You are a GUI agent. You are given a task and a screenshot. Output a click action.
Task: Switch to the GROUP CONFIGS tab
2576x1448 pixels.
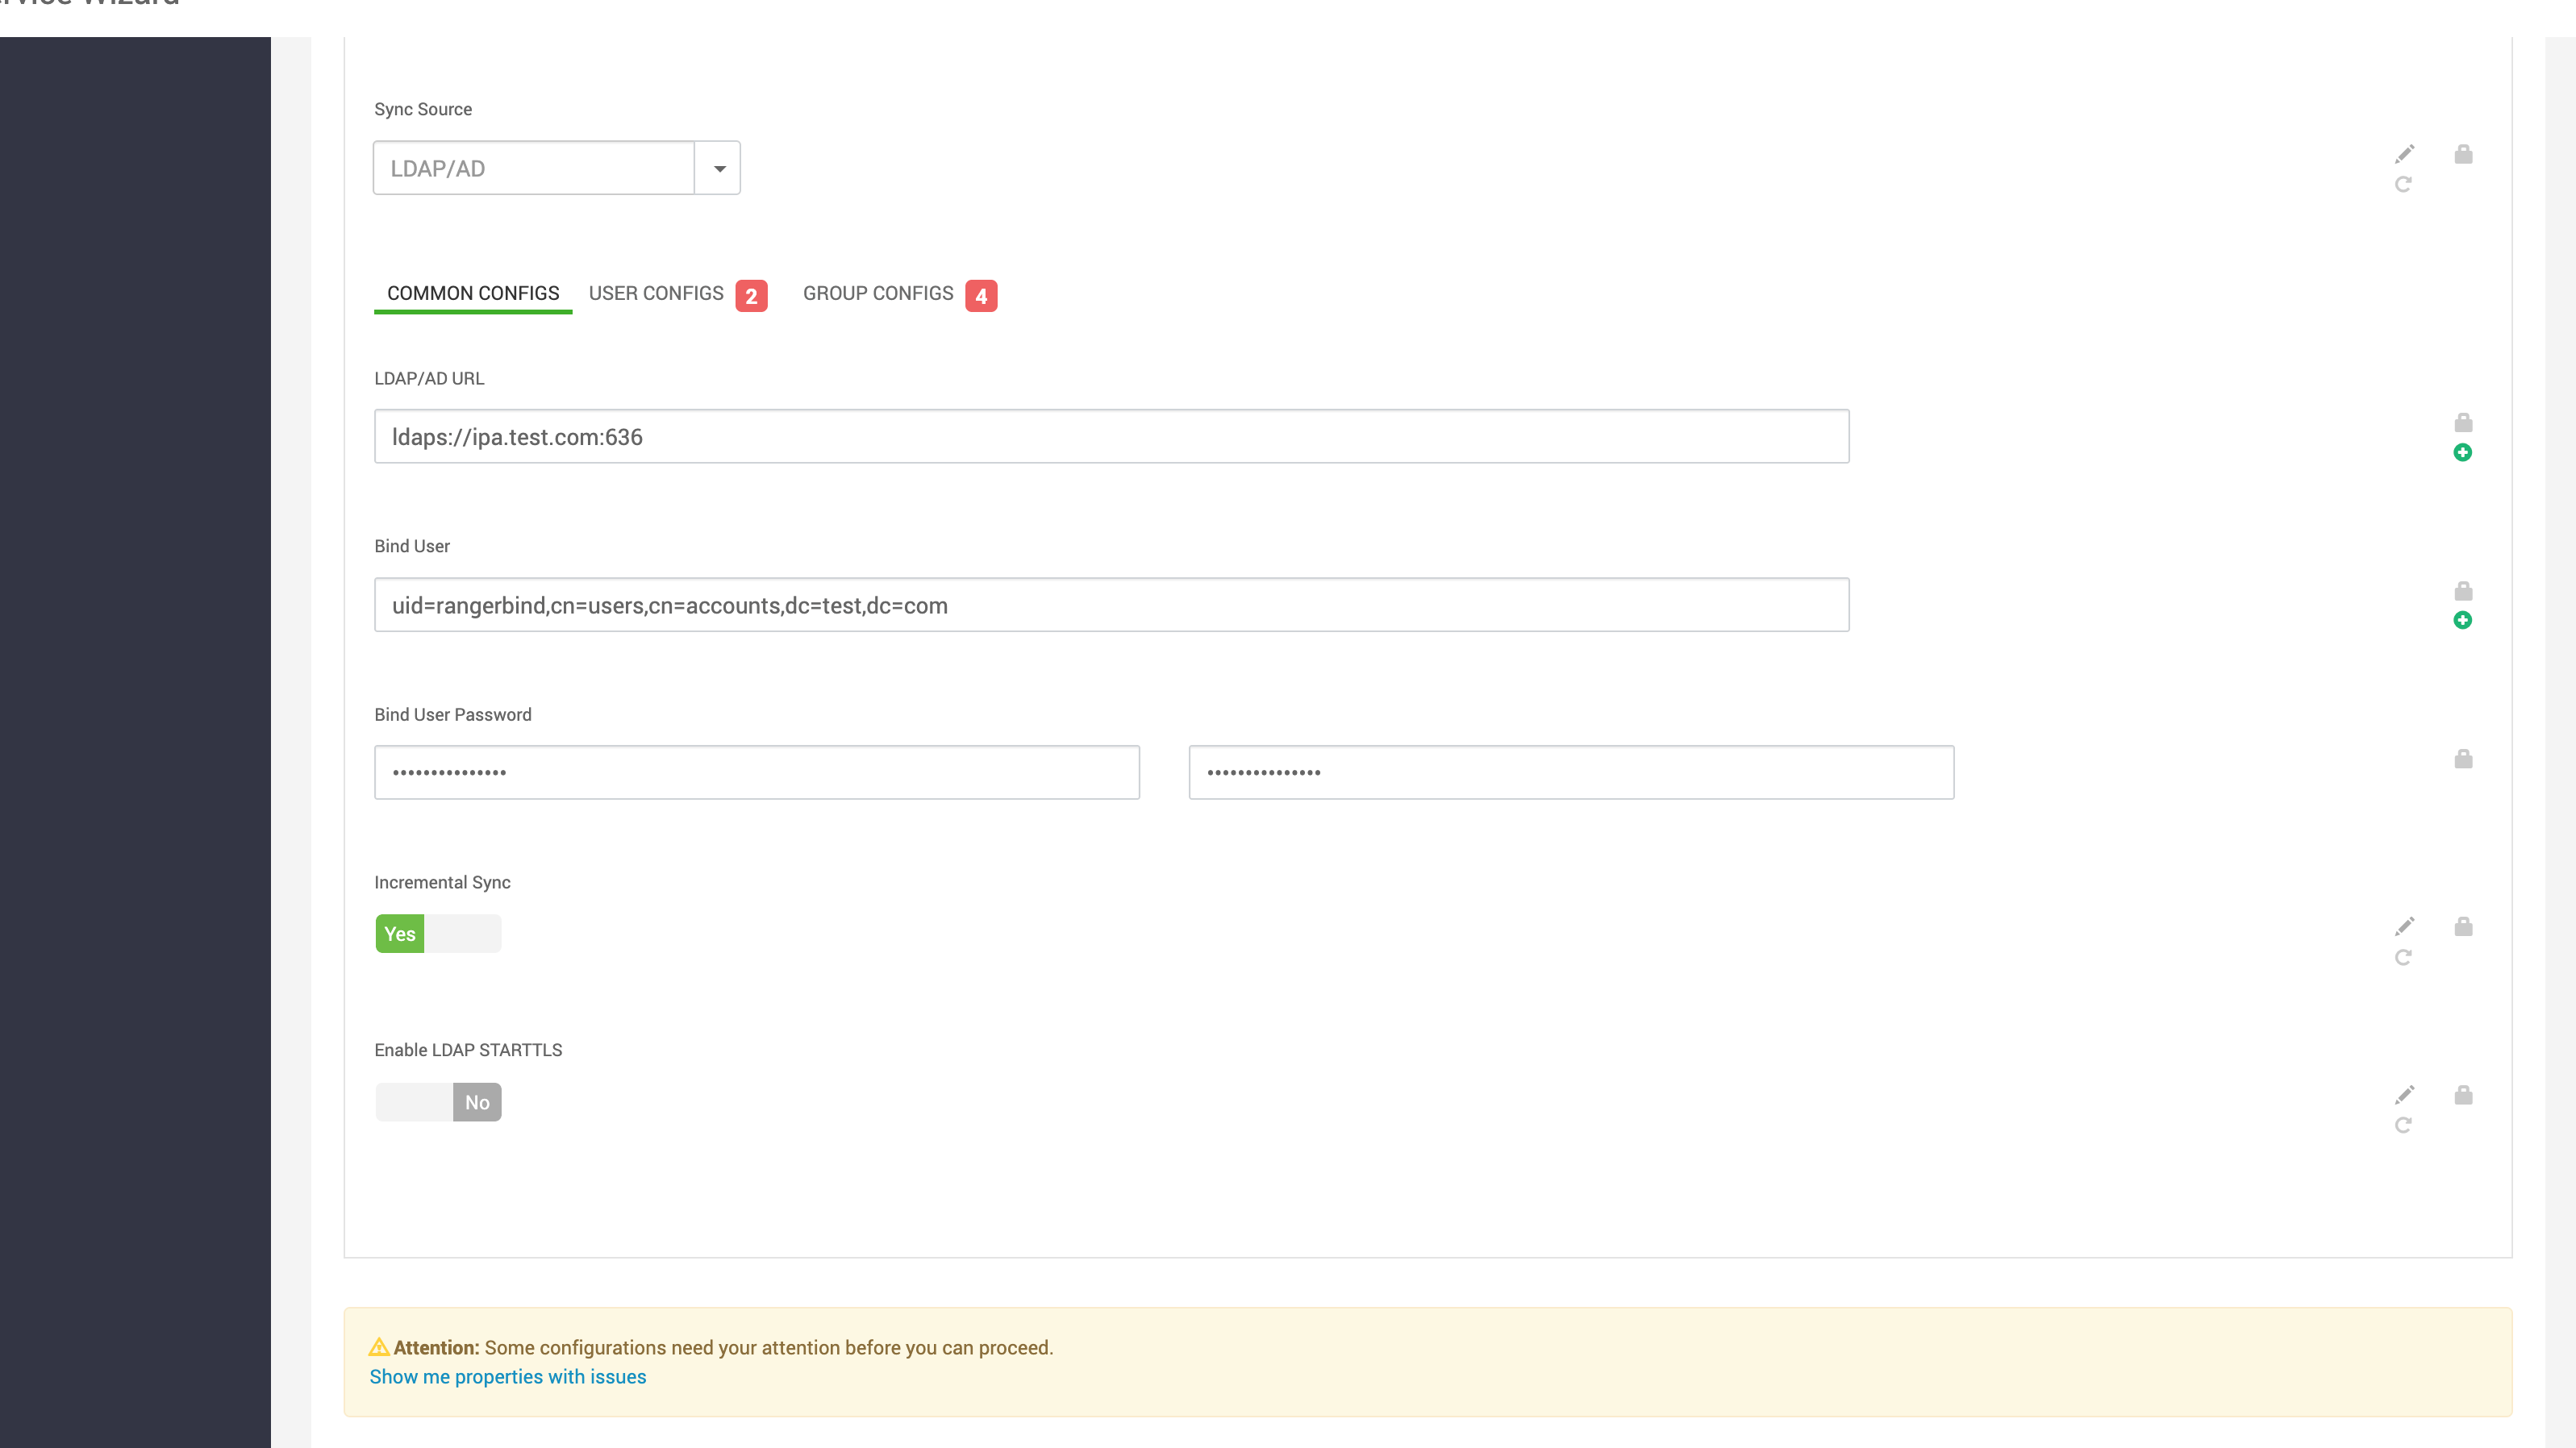coord(878,294)
